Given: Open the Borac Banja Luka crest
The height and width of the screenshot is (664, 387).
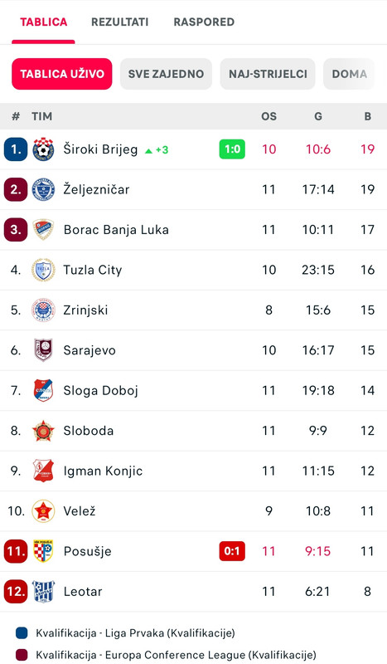Looking at the screenshot, I should point(43,230).
